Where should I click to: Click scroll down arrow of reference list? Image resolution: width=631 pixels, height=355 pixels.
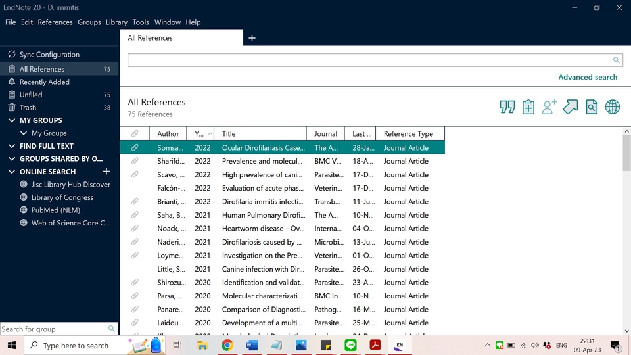(x=626, y=331)
